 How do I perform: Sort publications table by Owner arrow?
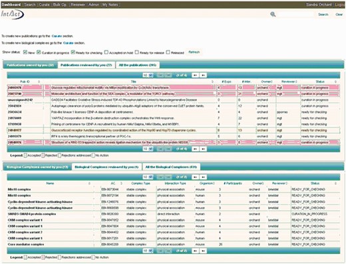click(271, 82)
